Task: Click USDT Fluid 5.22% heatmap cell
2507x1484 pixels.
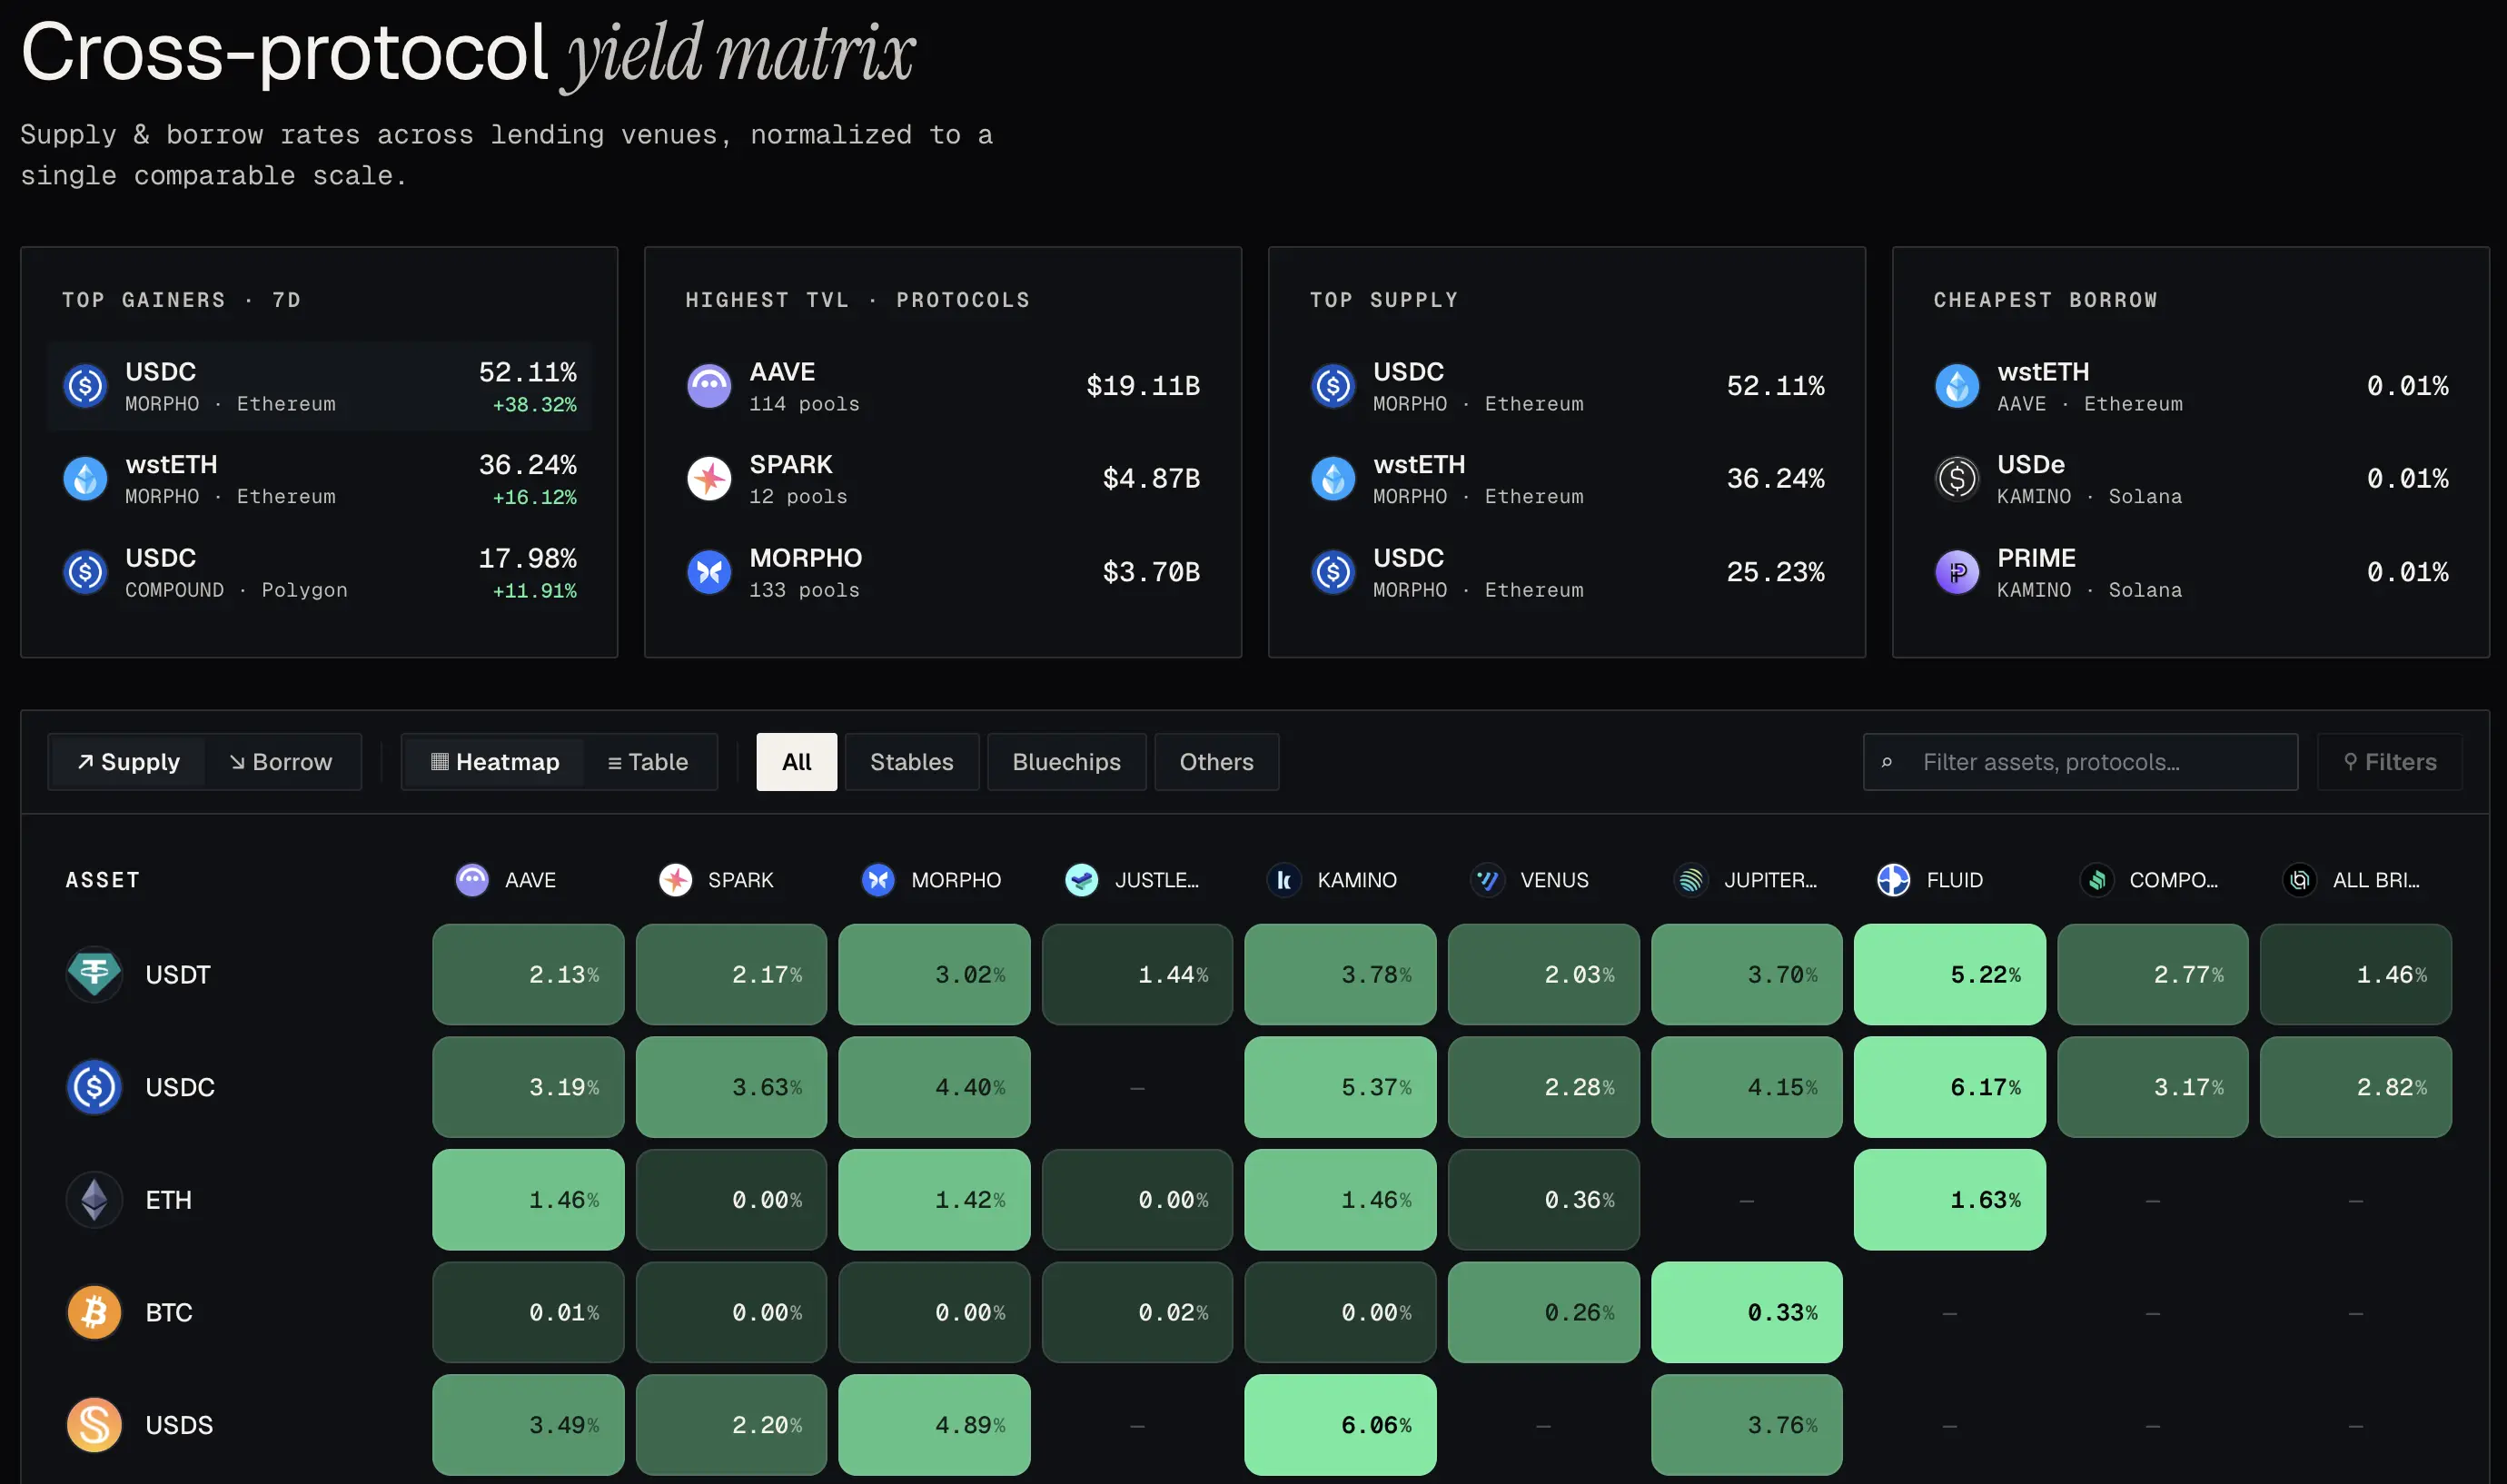Action: [1950, 974]
